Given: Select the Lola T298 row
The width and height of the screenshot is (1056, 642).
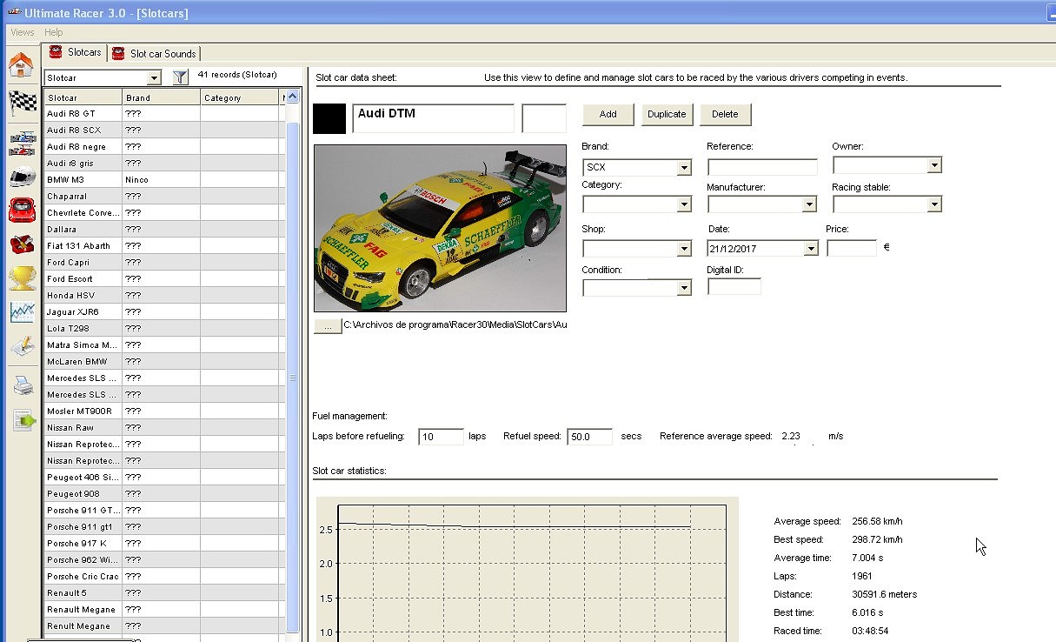Looking at the screenshot, I should tap(164, 329).
